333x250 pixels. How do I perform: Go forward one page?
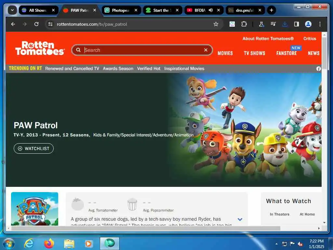(x=25, y=24)
